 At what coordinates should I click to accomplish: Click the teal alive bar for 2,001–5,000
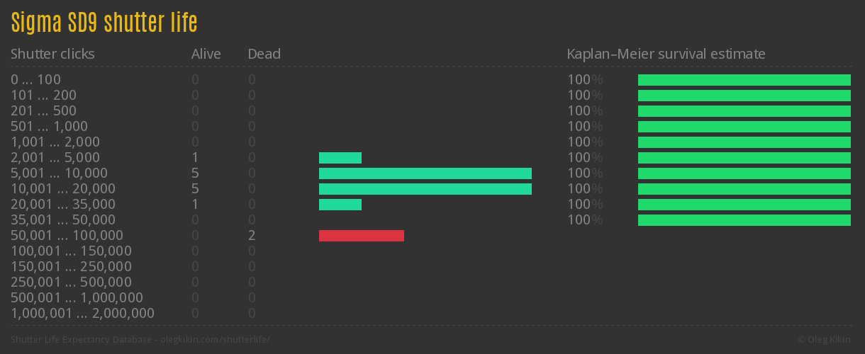[340, 158]
